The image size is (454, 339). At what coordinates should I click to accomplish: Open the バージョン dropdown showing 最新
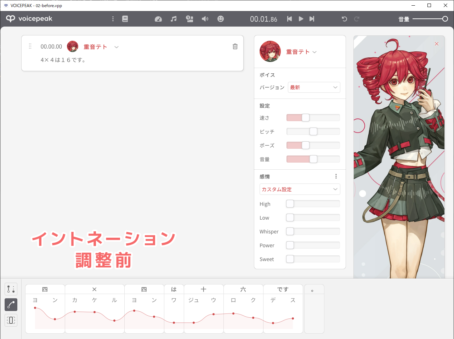point(314,87)
